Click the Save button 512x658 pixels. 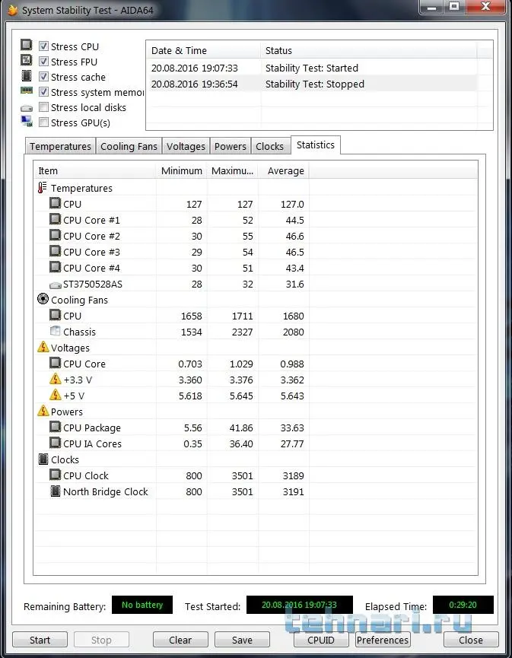click(242, 640)
